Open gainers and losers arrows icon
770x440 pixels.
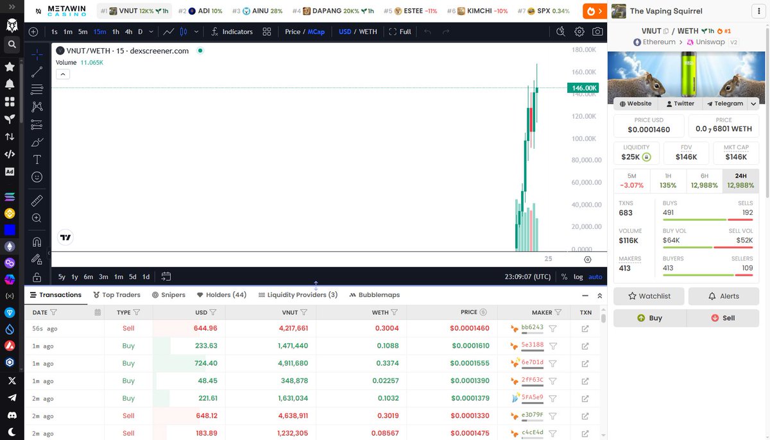click(10, 137)
